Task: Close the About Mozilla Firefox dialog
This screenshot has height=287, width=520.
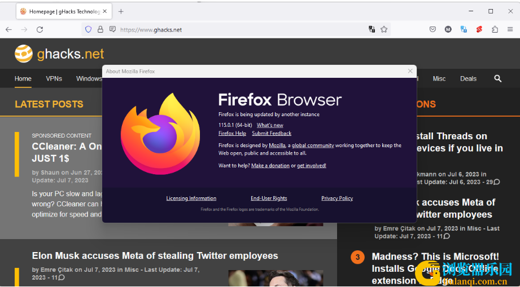Action: point(410,71)
